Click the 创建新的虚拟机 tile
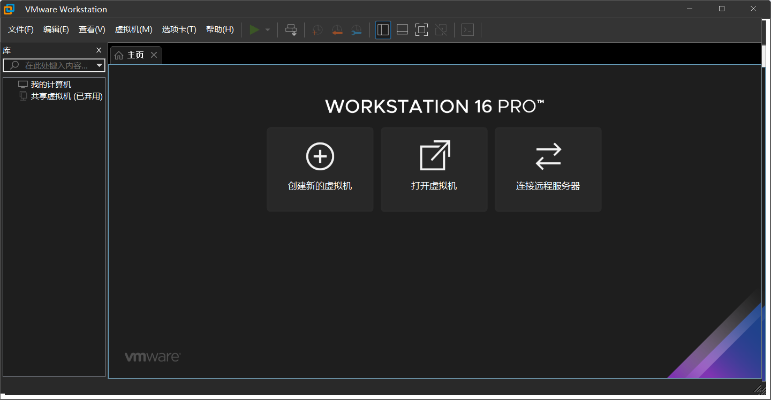 pos(320,169)
